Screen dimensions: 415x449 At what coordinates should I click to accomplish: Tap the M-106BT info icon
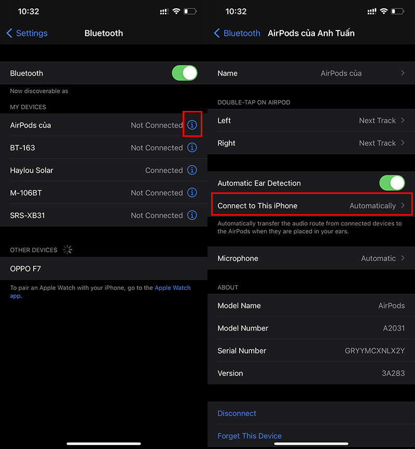pyautogui.click(x=192, y=193)
